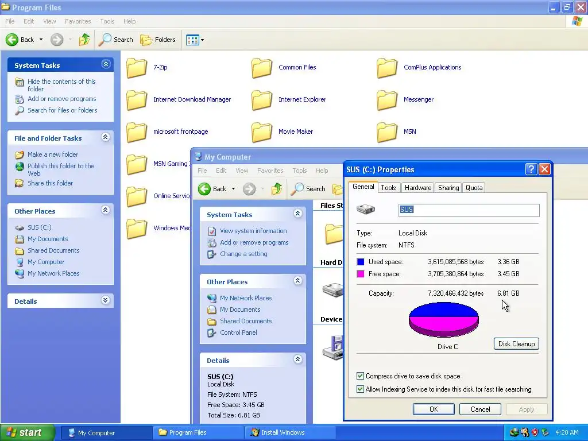Screen dimensions: 588x441
Task: Open the 7-Zip folder icon
Action: pos(137,68)
